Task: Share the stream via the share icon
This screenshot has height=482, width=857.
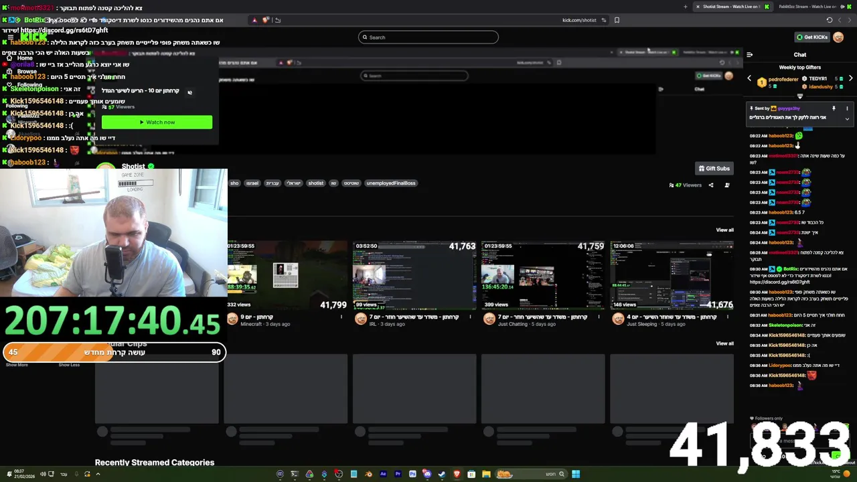Action: [711, 185]
